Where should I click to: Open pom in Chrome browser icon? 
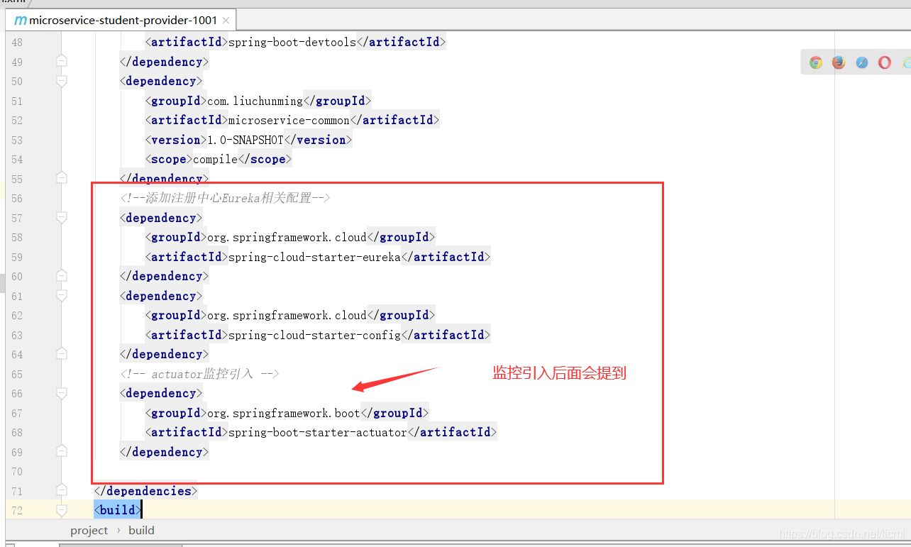tap(816, 62)
